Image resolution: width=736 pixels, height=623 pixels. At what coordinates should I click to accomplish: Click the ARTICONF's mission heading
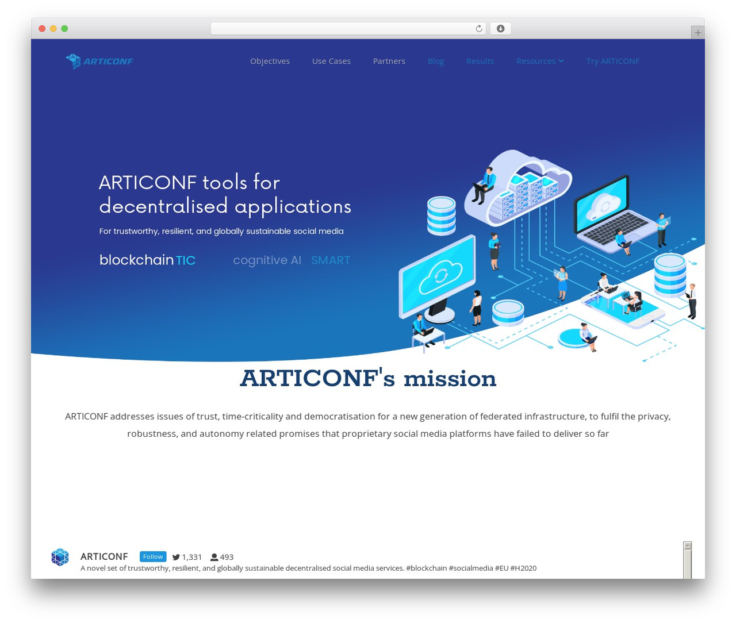368,378
